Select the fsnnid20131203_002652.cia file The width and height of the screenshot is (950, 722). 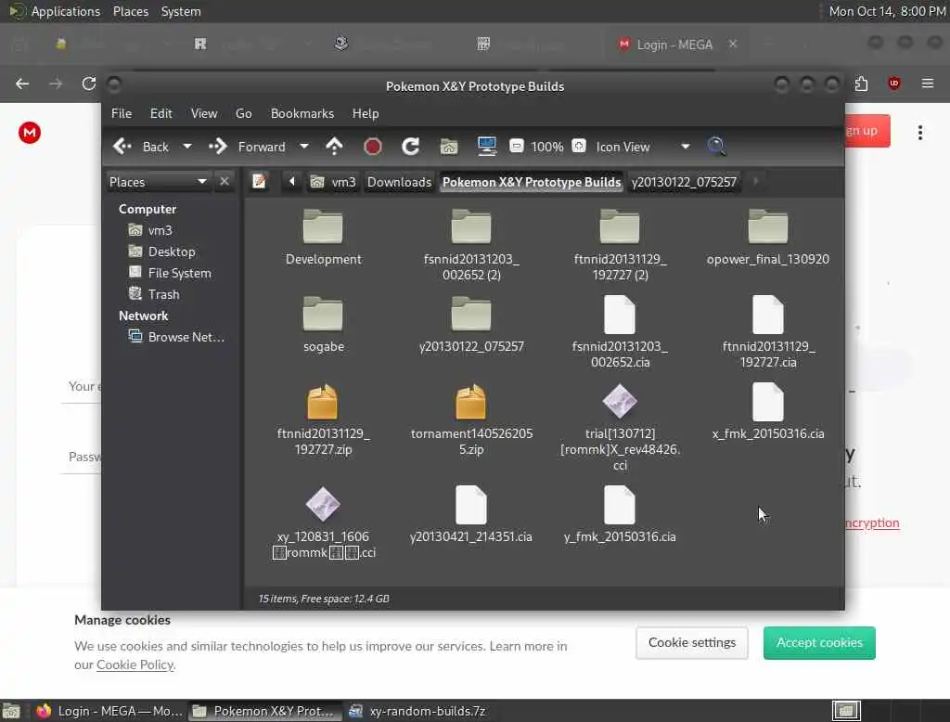pyautogui.click(x=619, y=331)
